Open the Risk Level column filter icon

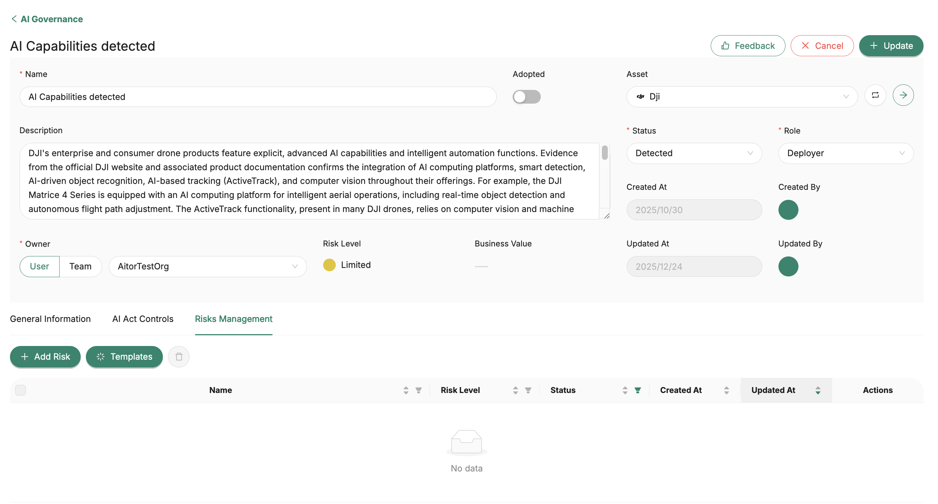pos(528,390)
